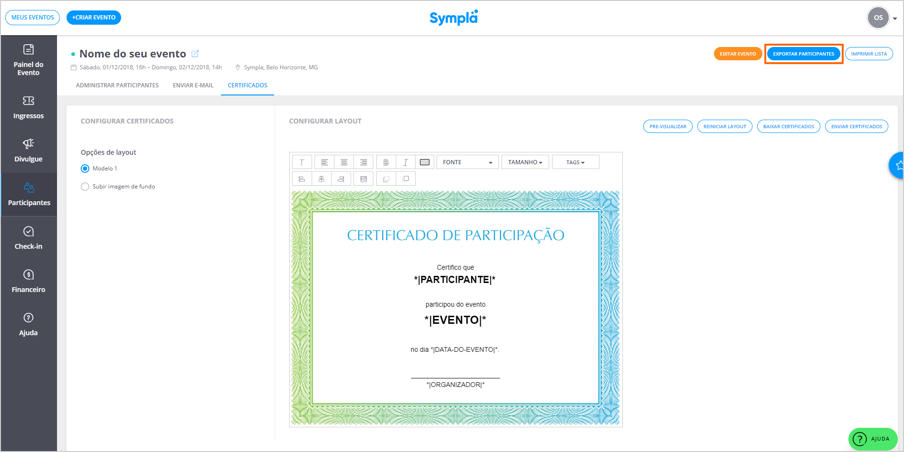This screenshot has width=904, height=452.
Task: Click the add text tool icon
Action: (x=302, y=162)
